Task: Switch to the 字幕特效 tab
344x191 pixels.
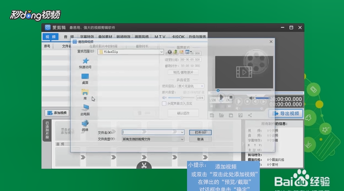Action: tap(87, 36)
